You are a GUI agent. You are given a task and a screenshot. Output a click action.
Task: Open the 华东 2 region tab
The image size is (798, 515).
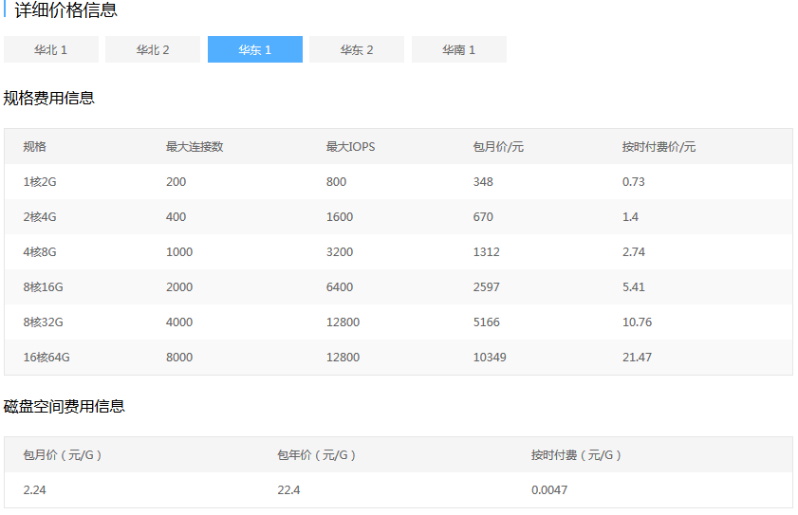point(357,49)
